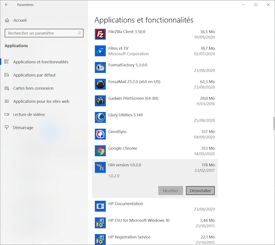Viewport: 275px width, 245px height.
Task: Select FossaMail 25.2.0 entry
Action: (x=155, y=84)
